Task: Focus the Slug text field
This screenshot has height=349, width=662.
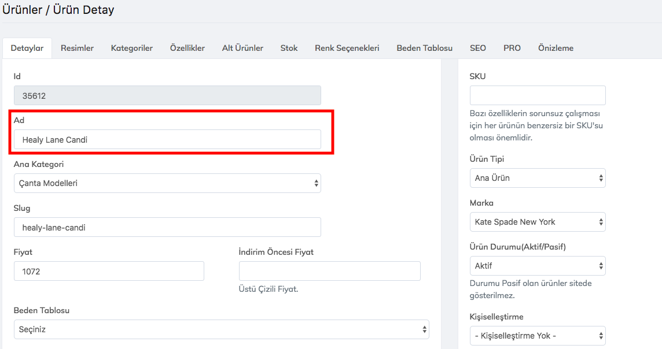Action: pyautogui.click(x=167, y=227)
